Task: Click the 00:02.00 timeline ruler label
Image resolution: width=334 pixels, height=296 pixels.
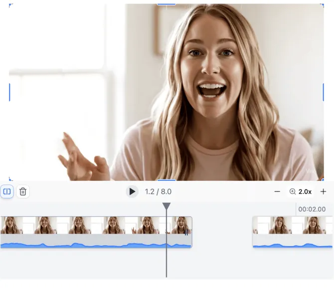Action: [x=312, y=209]
